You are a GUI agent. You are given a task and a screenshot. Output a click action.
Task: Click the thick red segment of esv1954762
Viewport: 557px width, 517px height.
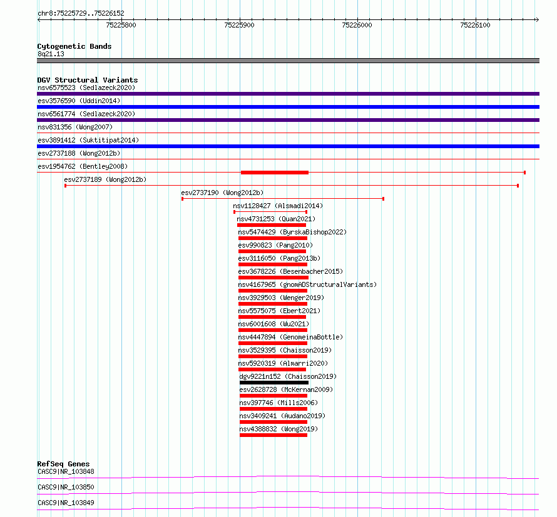tap(275, 173)
